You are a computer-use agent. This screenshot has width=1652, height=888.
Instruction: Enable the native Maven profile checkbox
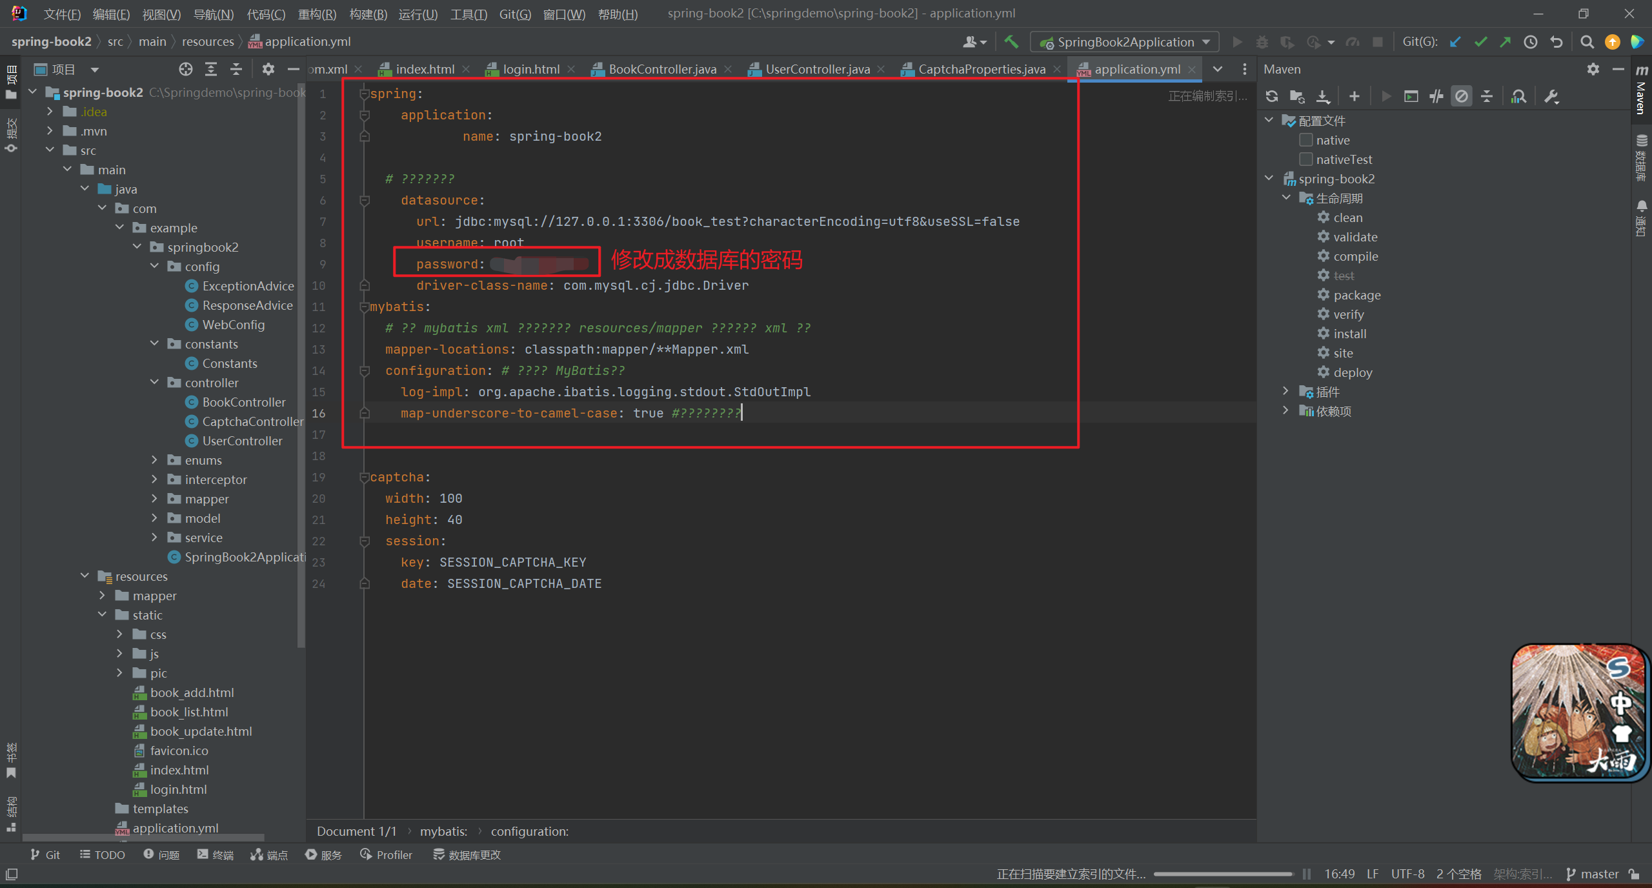coord(1306,140)
